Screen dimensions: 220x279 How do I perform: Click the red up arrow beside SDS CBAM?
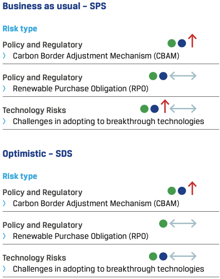tap(192, 188)
